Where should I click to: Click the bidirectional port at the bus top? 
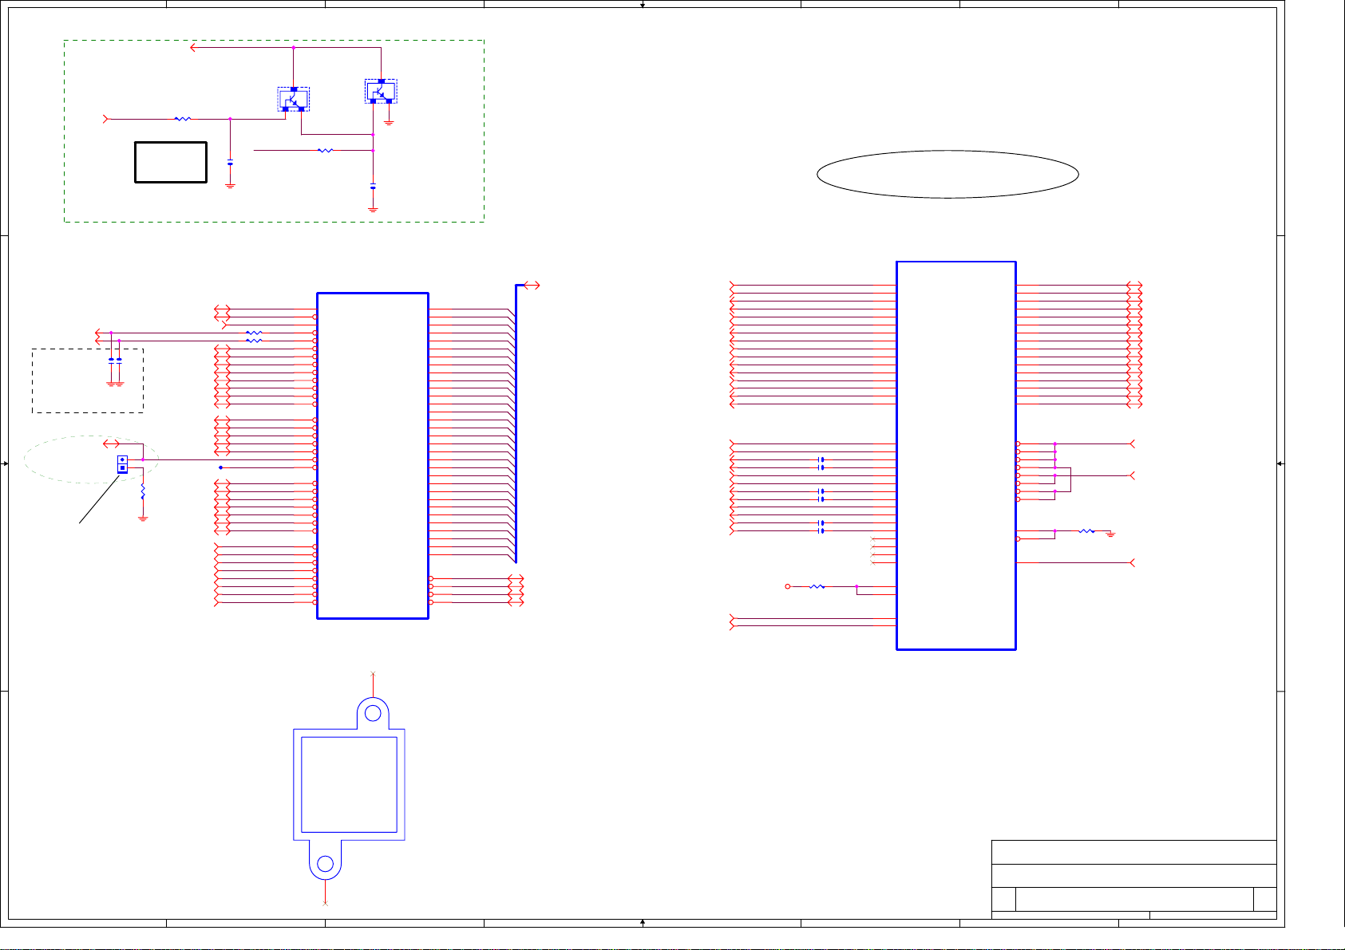pos(532,285)
